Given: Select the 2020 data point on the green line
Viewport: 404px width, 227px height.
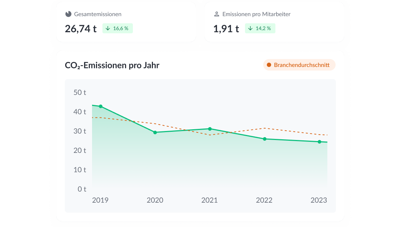Looking at the screenshot, I should [x=155, y=132].
